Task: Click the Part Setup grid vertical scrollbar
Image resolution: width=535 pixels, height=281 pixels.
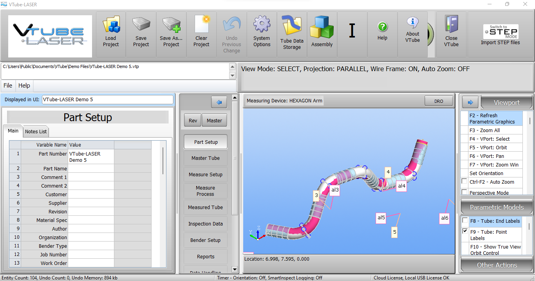Action: 163,160
